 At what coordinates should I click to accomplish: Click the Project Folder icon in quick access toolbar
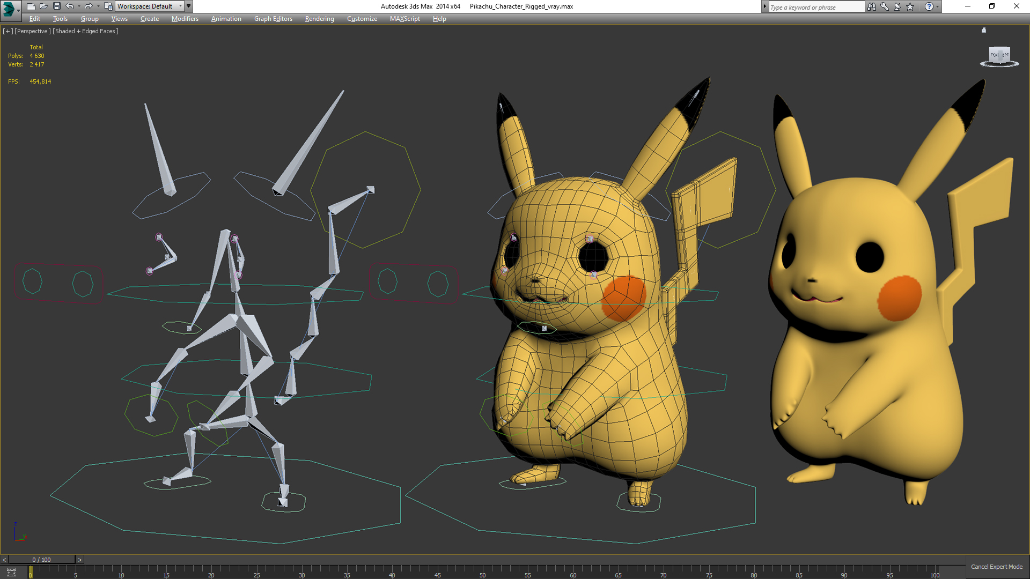108,6
